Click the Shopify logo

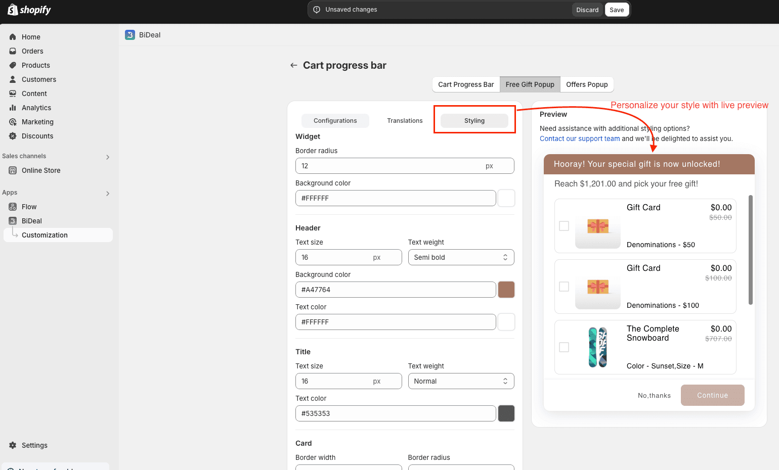coord(29,10)
